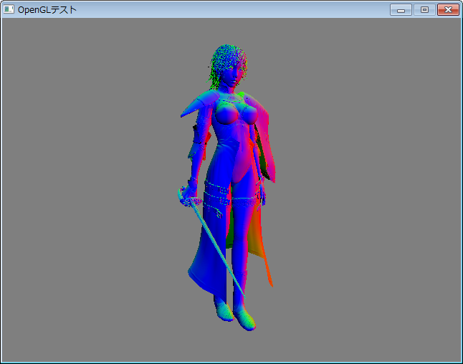Image resolution: width=463 pixels, height=364 pixels.
Task: Click the character's boot on the right side
Action: [x=245, y=318]
